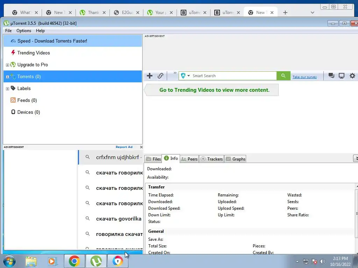Click the green search magnifier button

coord(283,76)
